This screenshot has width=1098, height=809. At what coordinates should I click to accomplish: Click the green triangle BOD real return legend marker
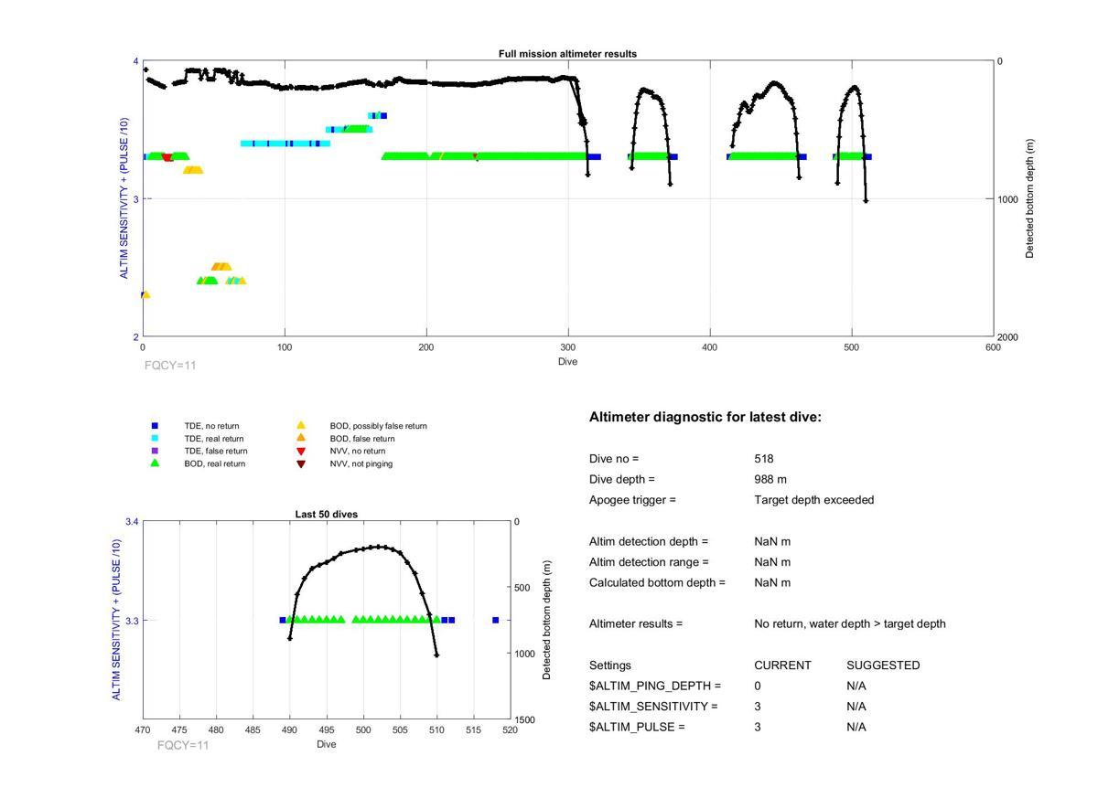pyautogui.click(x=155, y=463)
